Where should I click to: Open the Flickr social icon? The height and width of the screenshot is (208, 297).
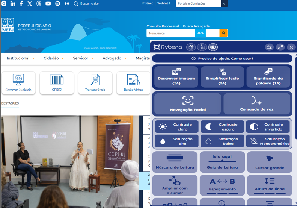coord(67,3)
